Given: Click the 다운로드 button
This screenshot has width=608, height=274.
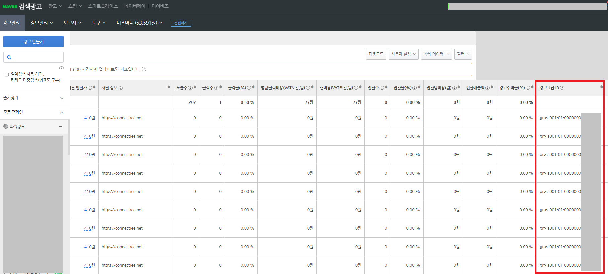Looking at the screenshot, I should pos(376,54).
